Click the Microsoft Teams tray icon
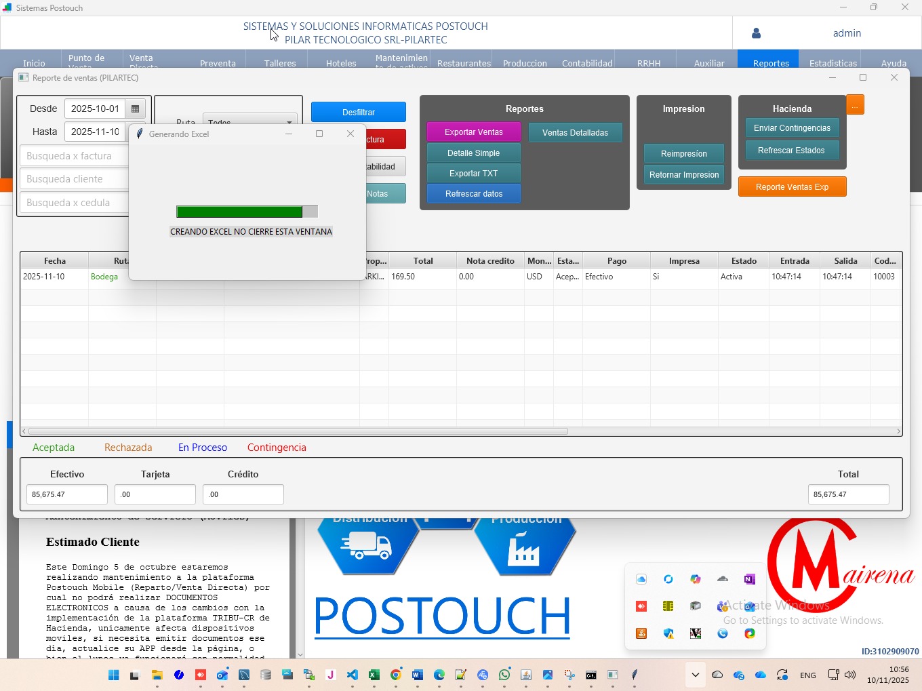 723,606
